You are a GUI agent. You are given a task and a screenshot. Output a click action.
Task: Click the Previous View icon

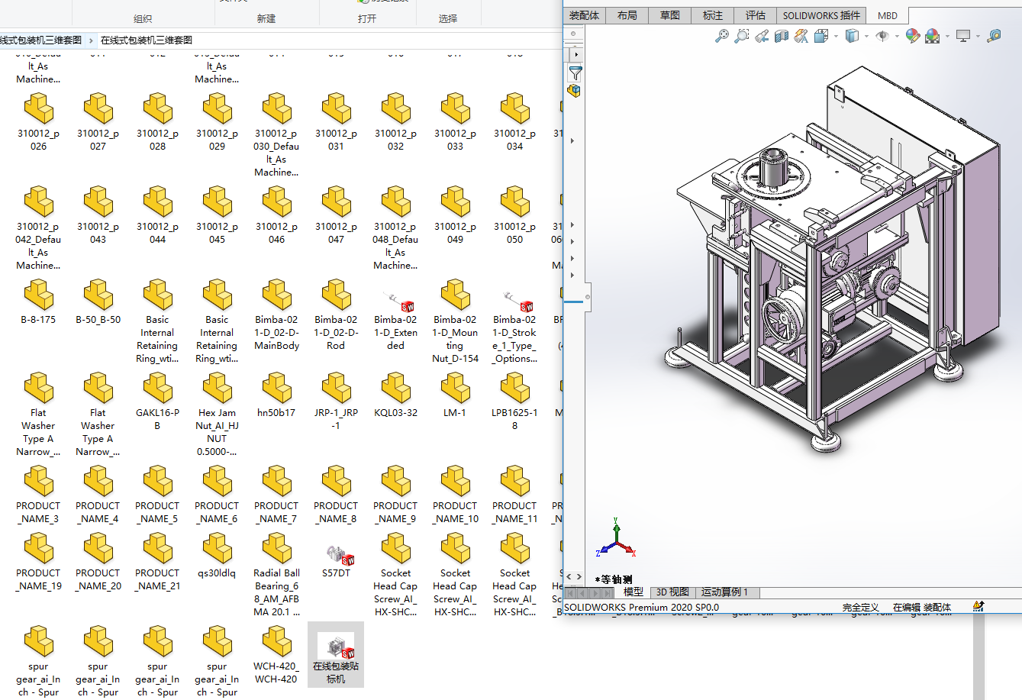(762, 36)
